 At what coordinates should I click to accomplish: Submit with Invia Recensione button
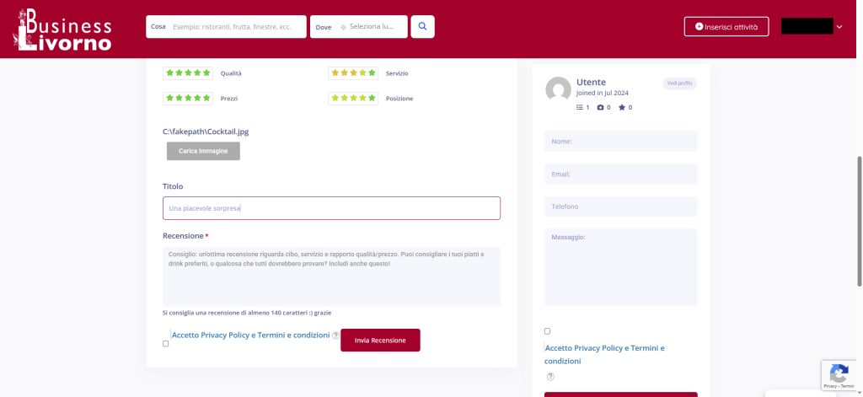[380, 341]
